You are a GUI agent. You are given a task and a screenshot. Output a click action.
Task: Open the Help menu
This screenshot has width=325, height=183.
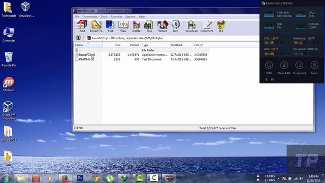(x=142, y=17)
